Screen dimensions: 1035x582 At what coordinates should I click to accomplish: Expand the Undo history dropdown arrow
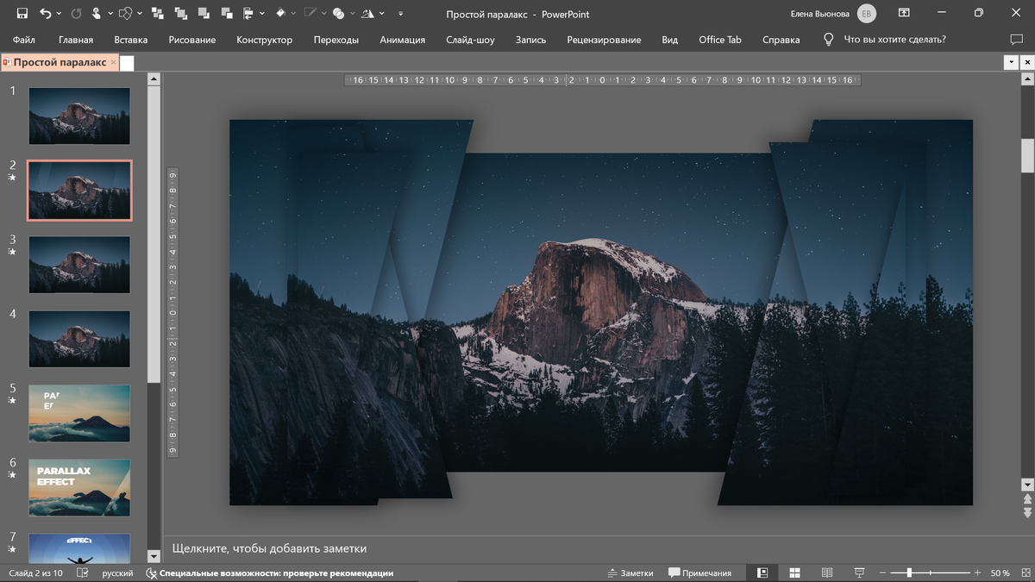click(x=59, y=14)
